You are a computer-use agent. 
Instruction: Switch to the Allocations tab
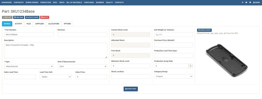(x=54, y=24)
